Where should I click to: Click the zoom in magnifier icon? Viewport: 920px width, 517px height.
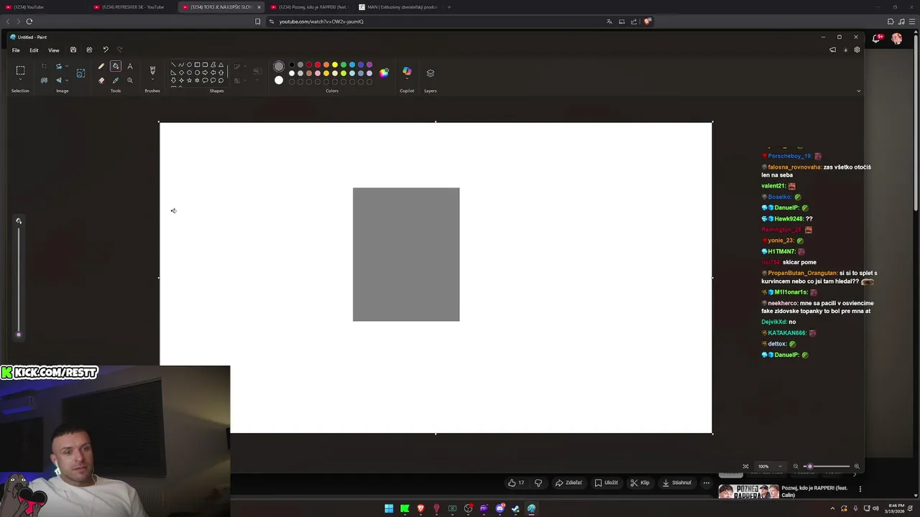(x=856, y=466)
